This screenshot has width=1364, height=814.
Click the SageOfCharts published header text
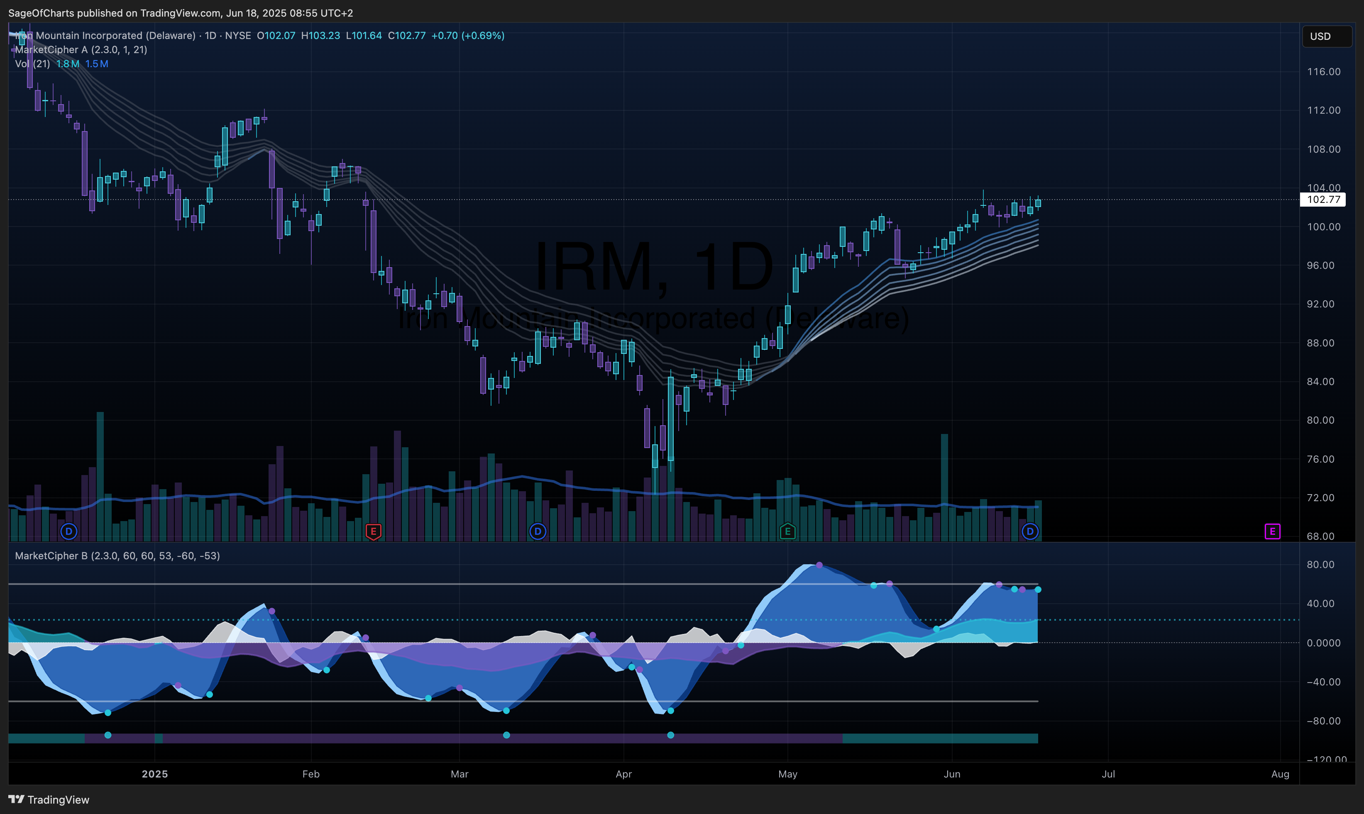pyautogui.click(x=181, y=12)
